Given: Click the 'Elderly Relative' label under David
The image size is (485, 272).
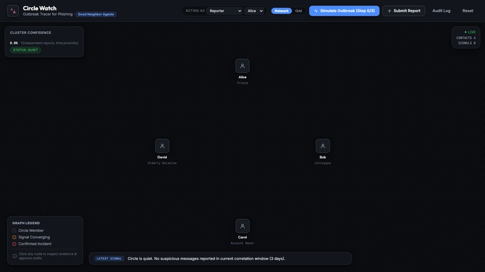Looking at the screenshot, I should (162, 163).
